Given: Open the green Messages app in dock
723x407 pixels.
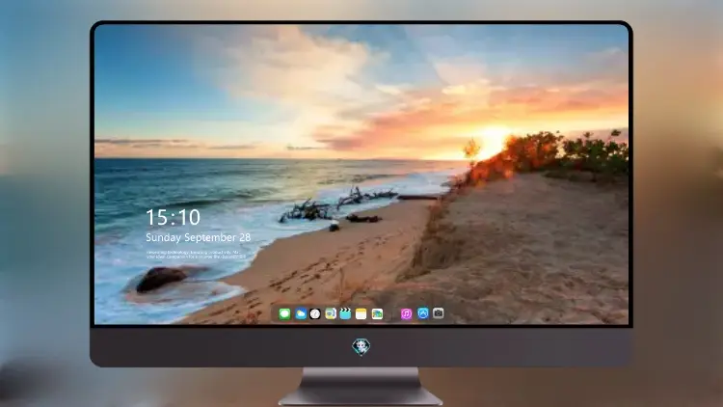Looking at the screenshot, I should [x=284, y=314].
